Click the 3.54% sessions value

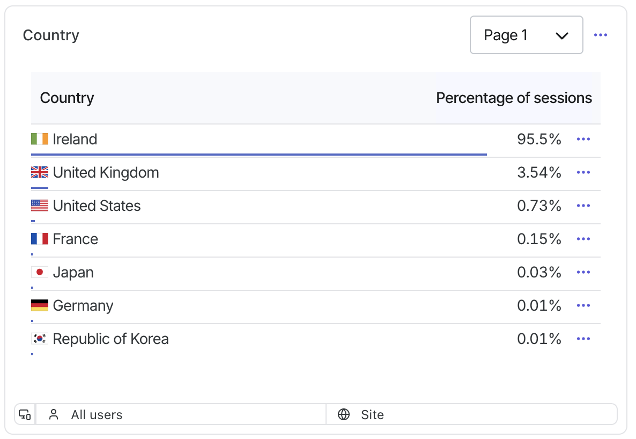[539, 173]
